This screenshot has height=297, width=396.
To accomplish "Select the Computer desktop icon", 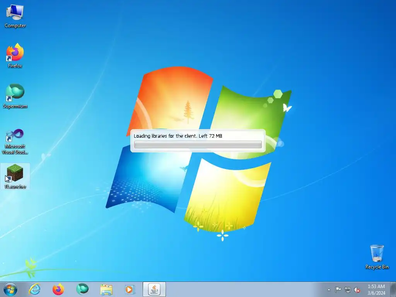I will click(15, 16).
